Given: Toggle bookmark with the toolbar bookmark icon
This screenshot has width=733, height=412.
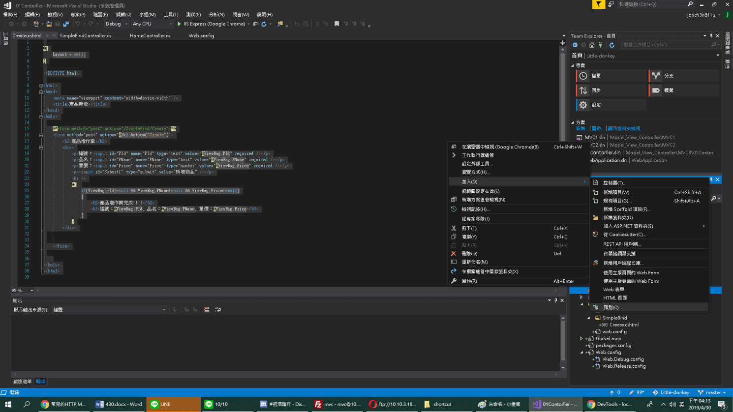Looking at the screenshot, I should click(337, 24).
